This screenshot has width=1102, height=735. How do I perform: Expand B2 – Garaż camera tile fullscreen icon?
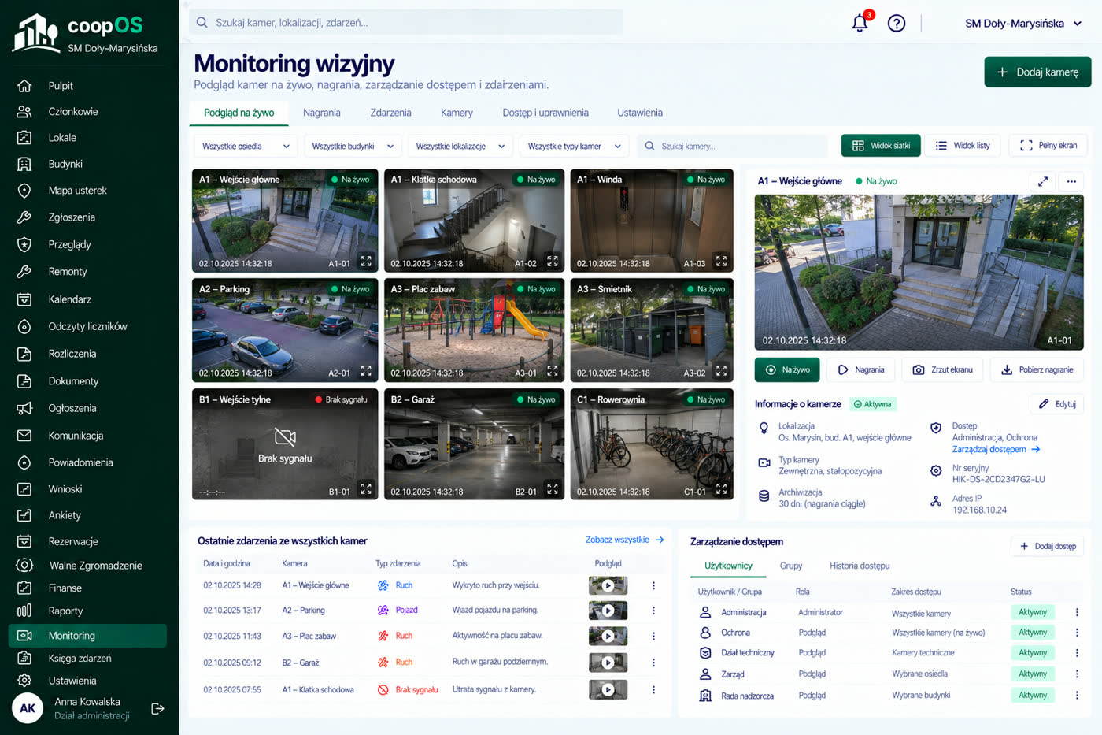(x=553, y=489)
